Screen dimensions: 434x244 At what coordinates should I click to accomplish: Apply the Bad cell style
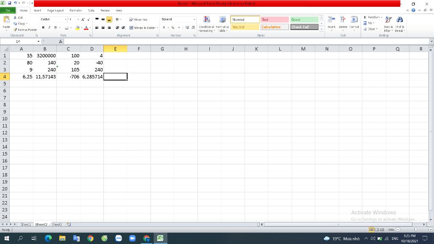[275, 19]
